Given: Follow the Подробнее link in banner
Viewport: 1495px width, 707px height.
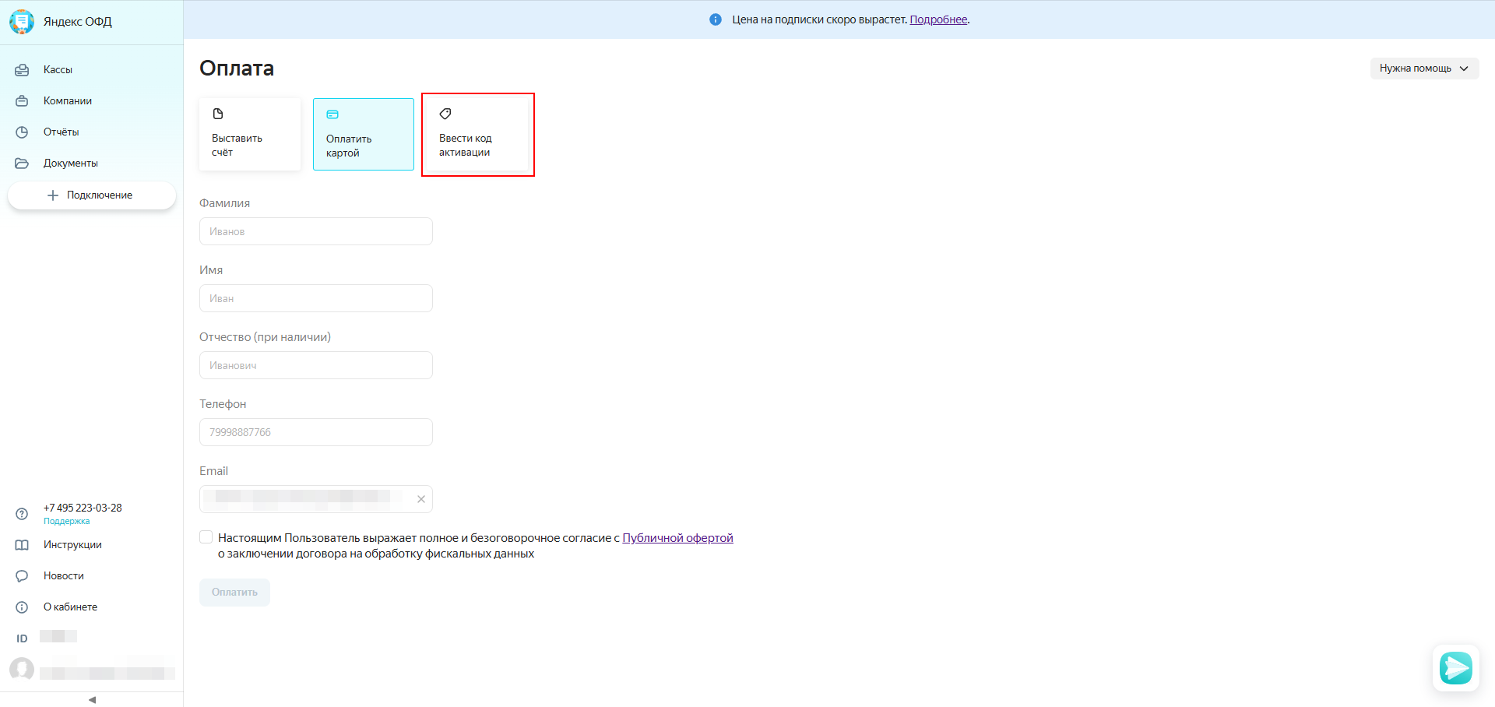Looking at the screenshot, I should pos(938,19).
